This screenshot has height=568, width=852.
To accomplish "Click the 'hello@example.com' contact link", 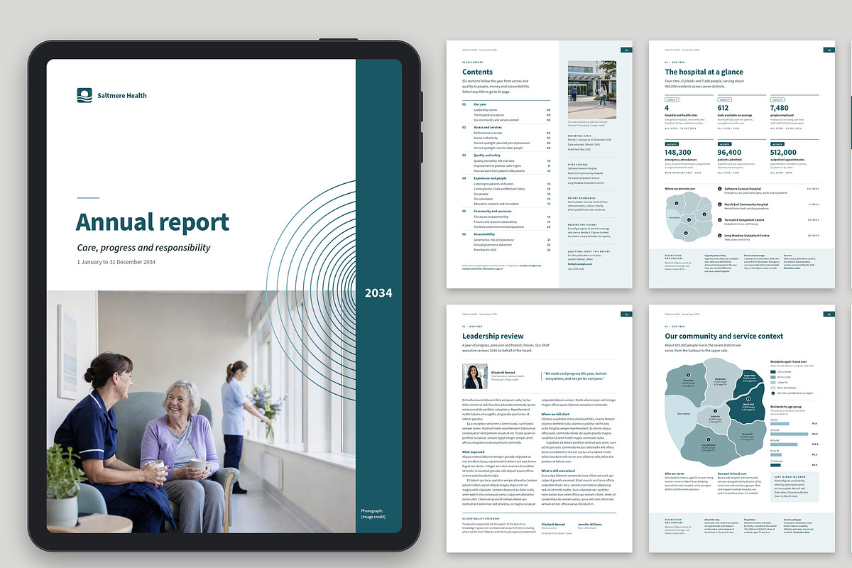I will pos(579,263).
